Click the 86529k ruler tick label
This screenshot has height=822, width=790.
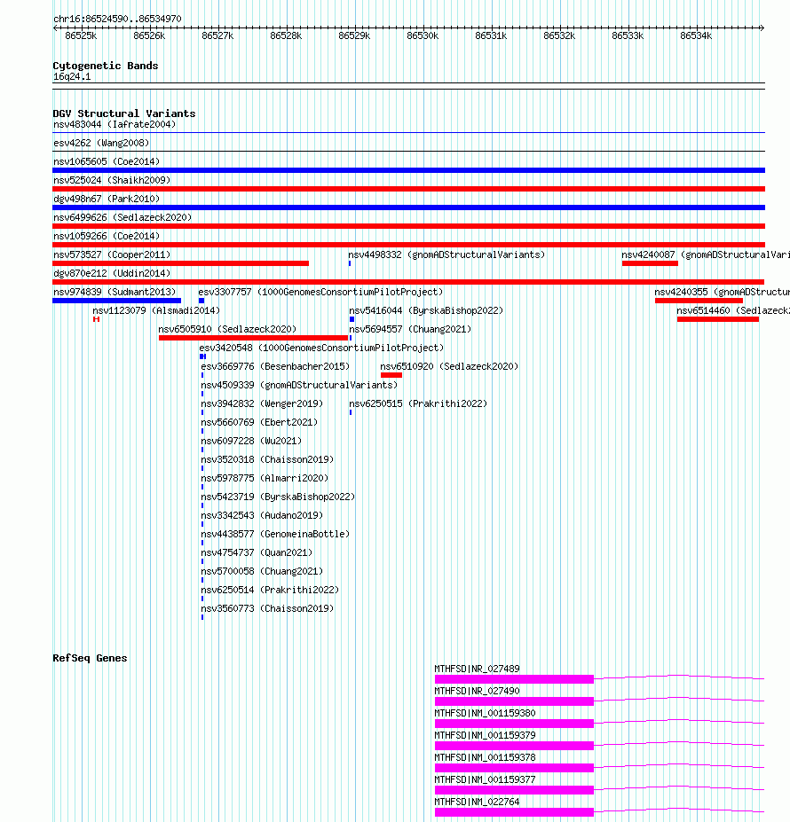[x=354, y=35]
